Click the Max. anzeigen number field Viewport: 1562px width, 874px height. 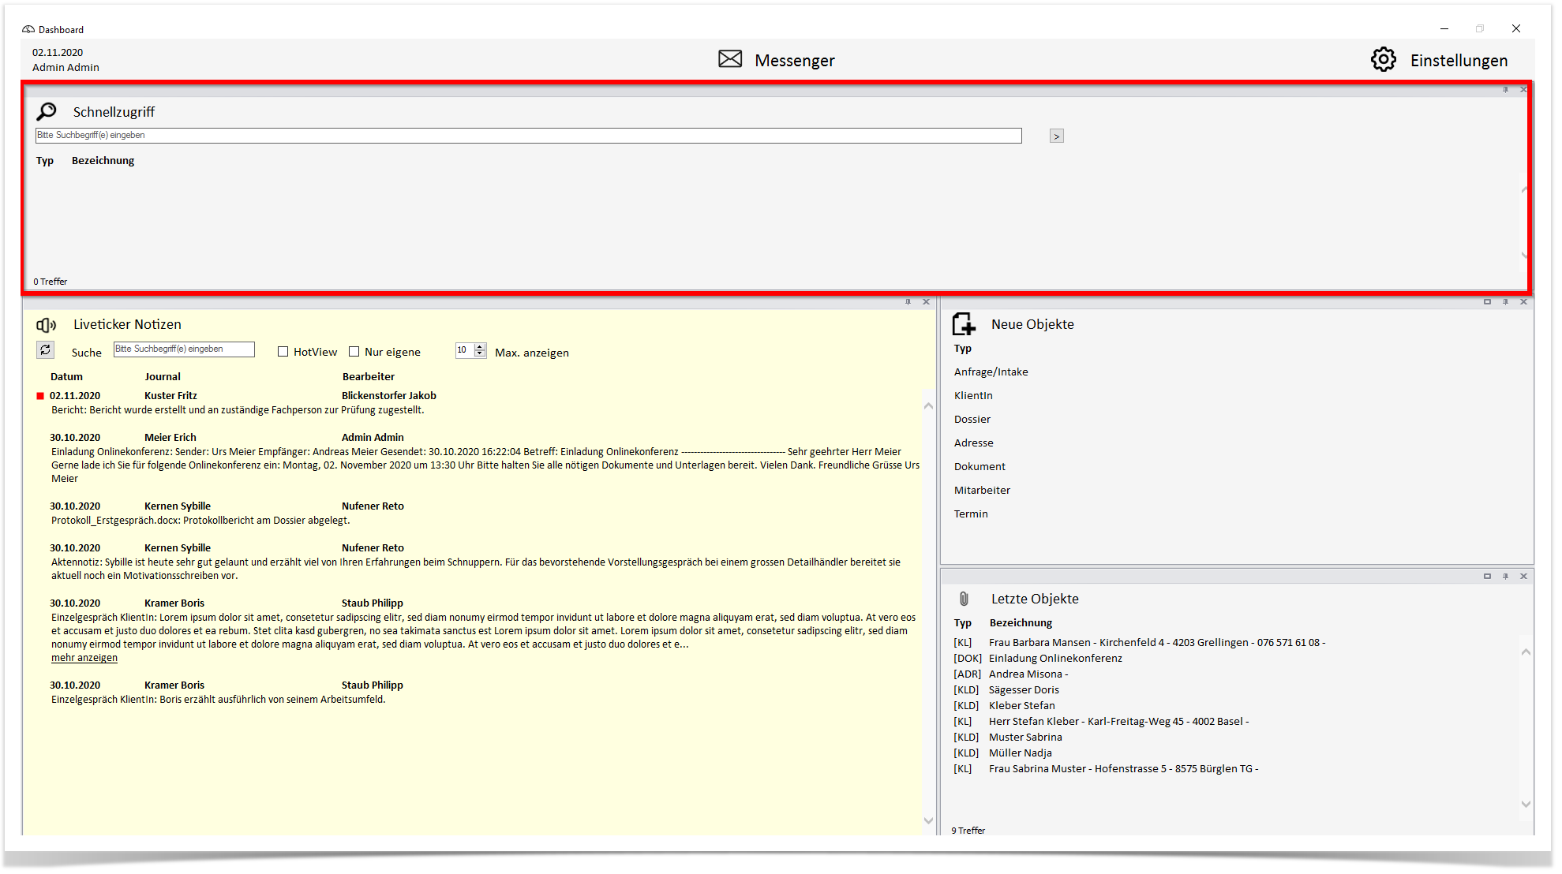click(465, 350)
